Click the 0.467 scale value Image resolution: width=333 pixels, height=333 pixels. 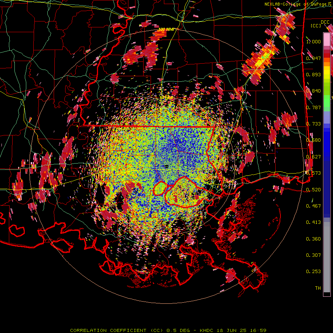[313, 206]
